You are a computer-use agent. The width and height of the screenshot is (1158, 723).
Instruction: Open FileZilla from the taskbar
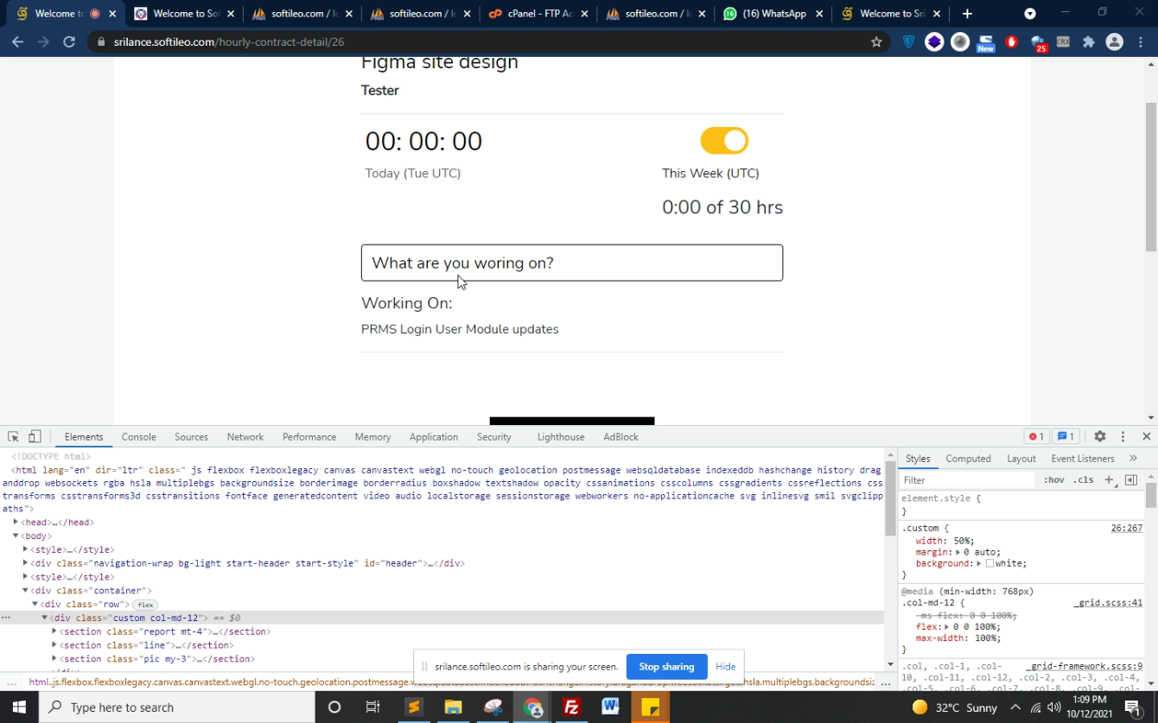tap(571, 707)
